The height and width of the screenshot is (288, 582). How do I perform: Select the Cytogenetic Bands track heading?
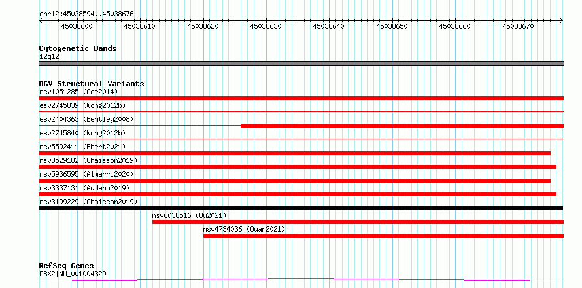[x=78, y=48]
